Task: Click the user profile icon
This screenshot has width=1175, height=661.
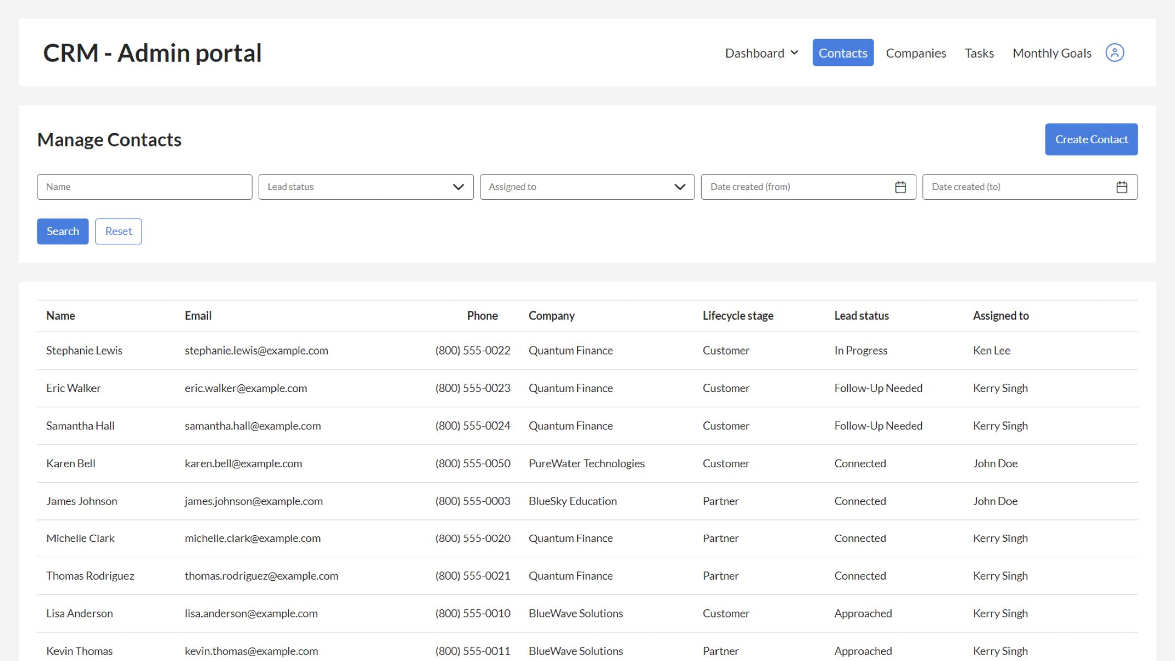Action: tap(1115, 53)
